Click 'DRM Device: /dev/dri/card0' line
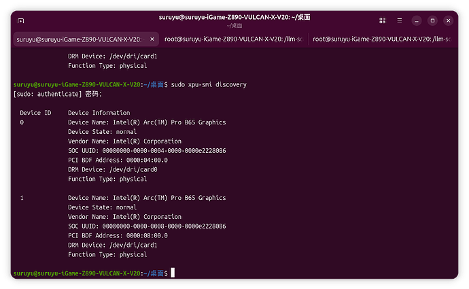 point(112,169)
